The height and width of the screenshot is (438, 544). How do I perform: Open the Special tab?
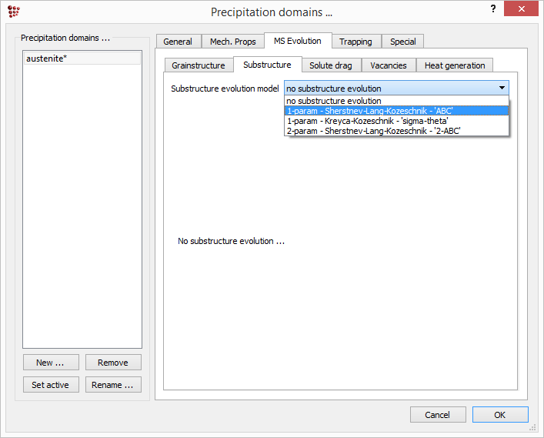[x=402, y=42]
